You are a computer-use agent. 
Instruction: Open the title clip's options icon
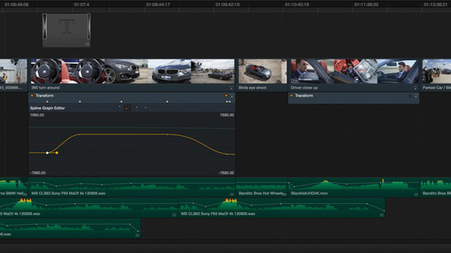click(87, 44)
